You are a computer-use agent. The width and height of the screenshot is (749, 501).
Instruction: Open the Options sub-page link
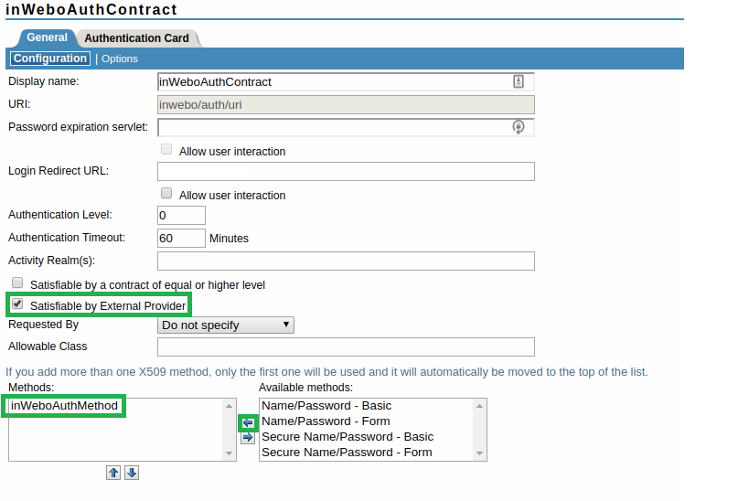click(120, 59)
